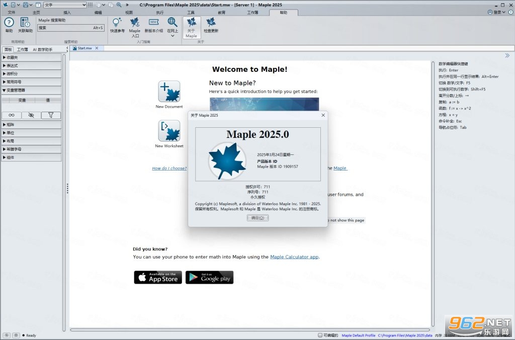Image resolution: width=515 pixels, height=340 pixels.
Task: Click the text mode T icon
Action: (38, 5)
